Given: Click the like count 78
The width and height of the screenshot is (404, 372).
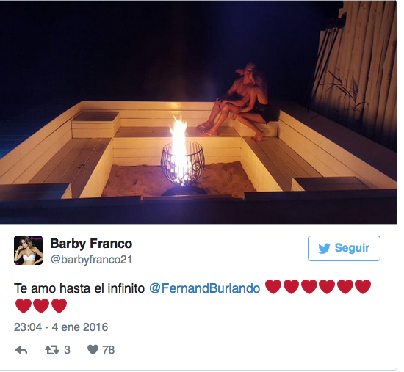Looking at the screenshot, I should (x=109, y=350).
